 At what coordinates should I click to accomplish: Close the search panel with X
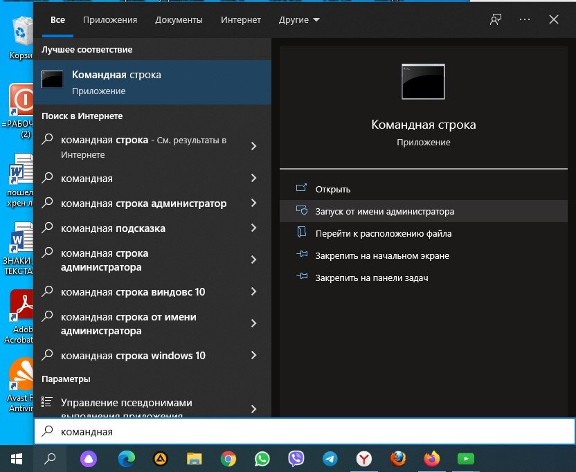point(554,19)
